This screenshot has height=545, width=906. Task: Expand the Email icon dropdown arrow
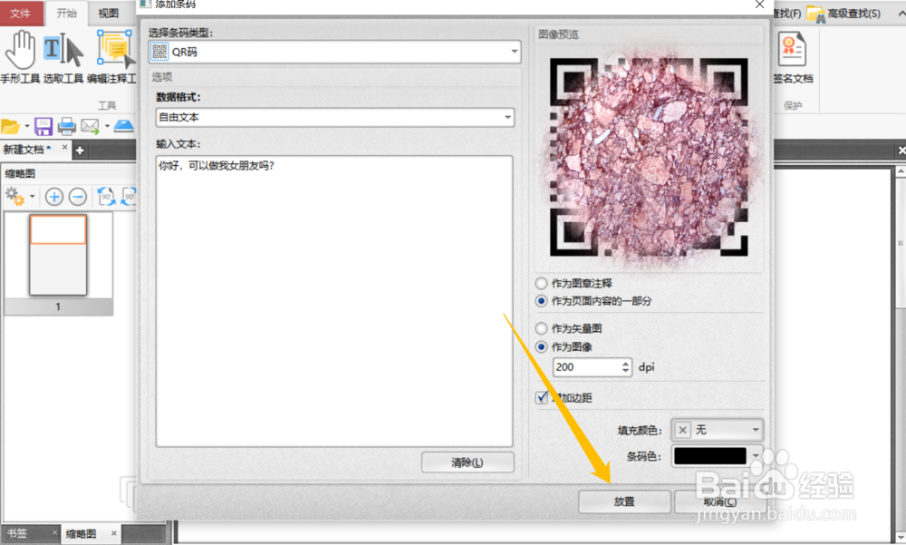pos(107,126)
